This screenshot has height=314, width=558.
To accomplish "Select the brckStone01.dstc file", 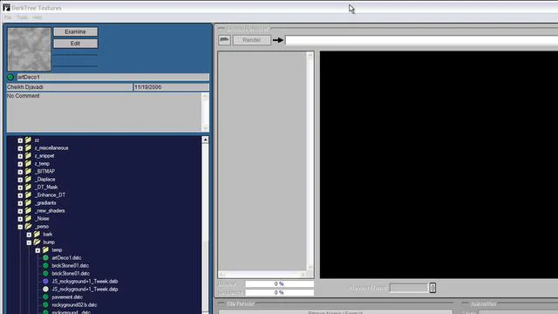I will [x=70, y=265].
